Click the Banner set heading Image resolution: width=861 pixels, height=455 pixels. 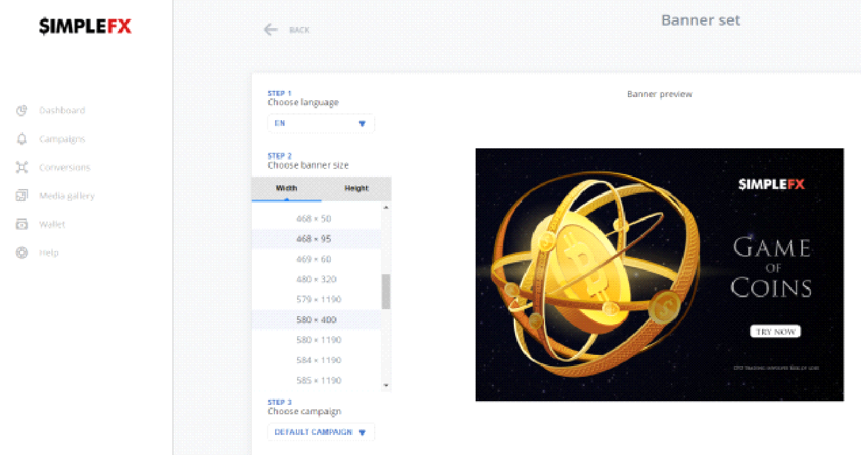tap(701, 20)
